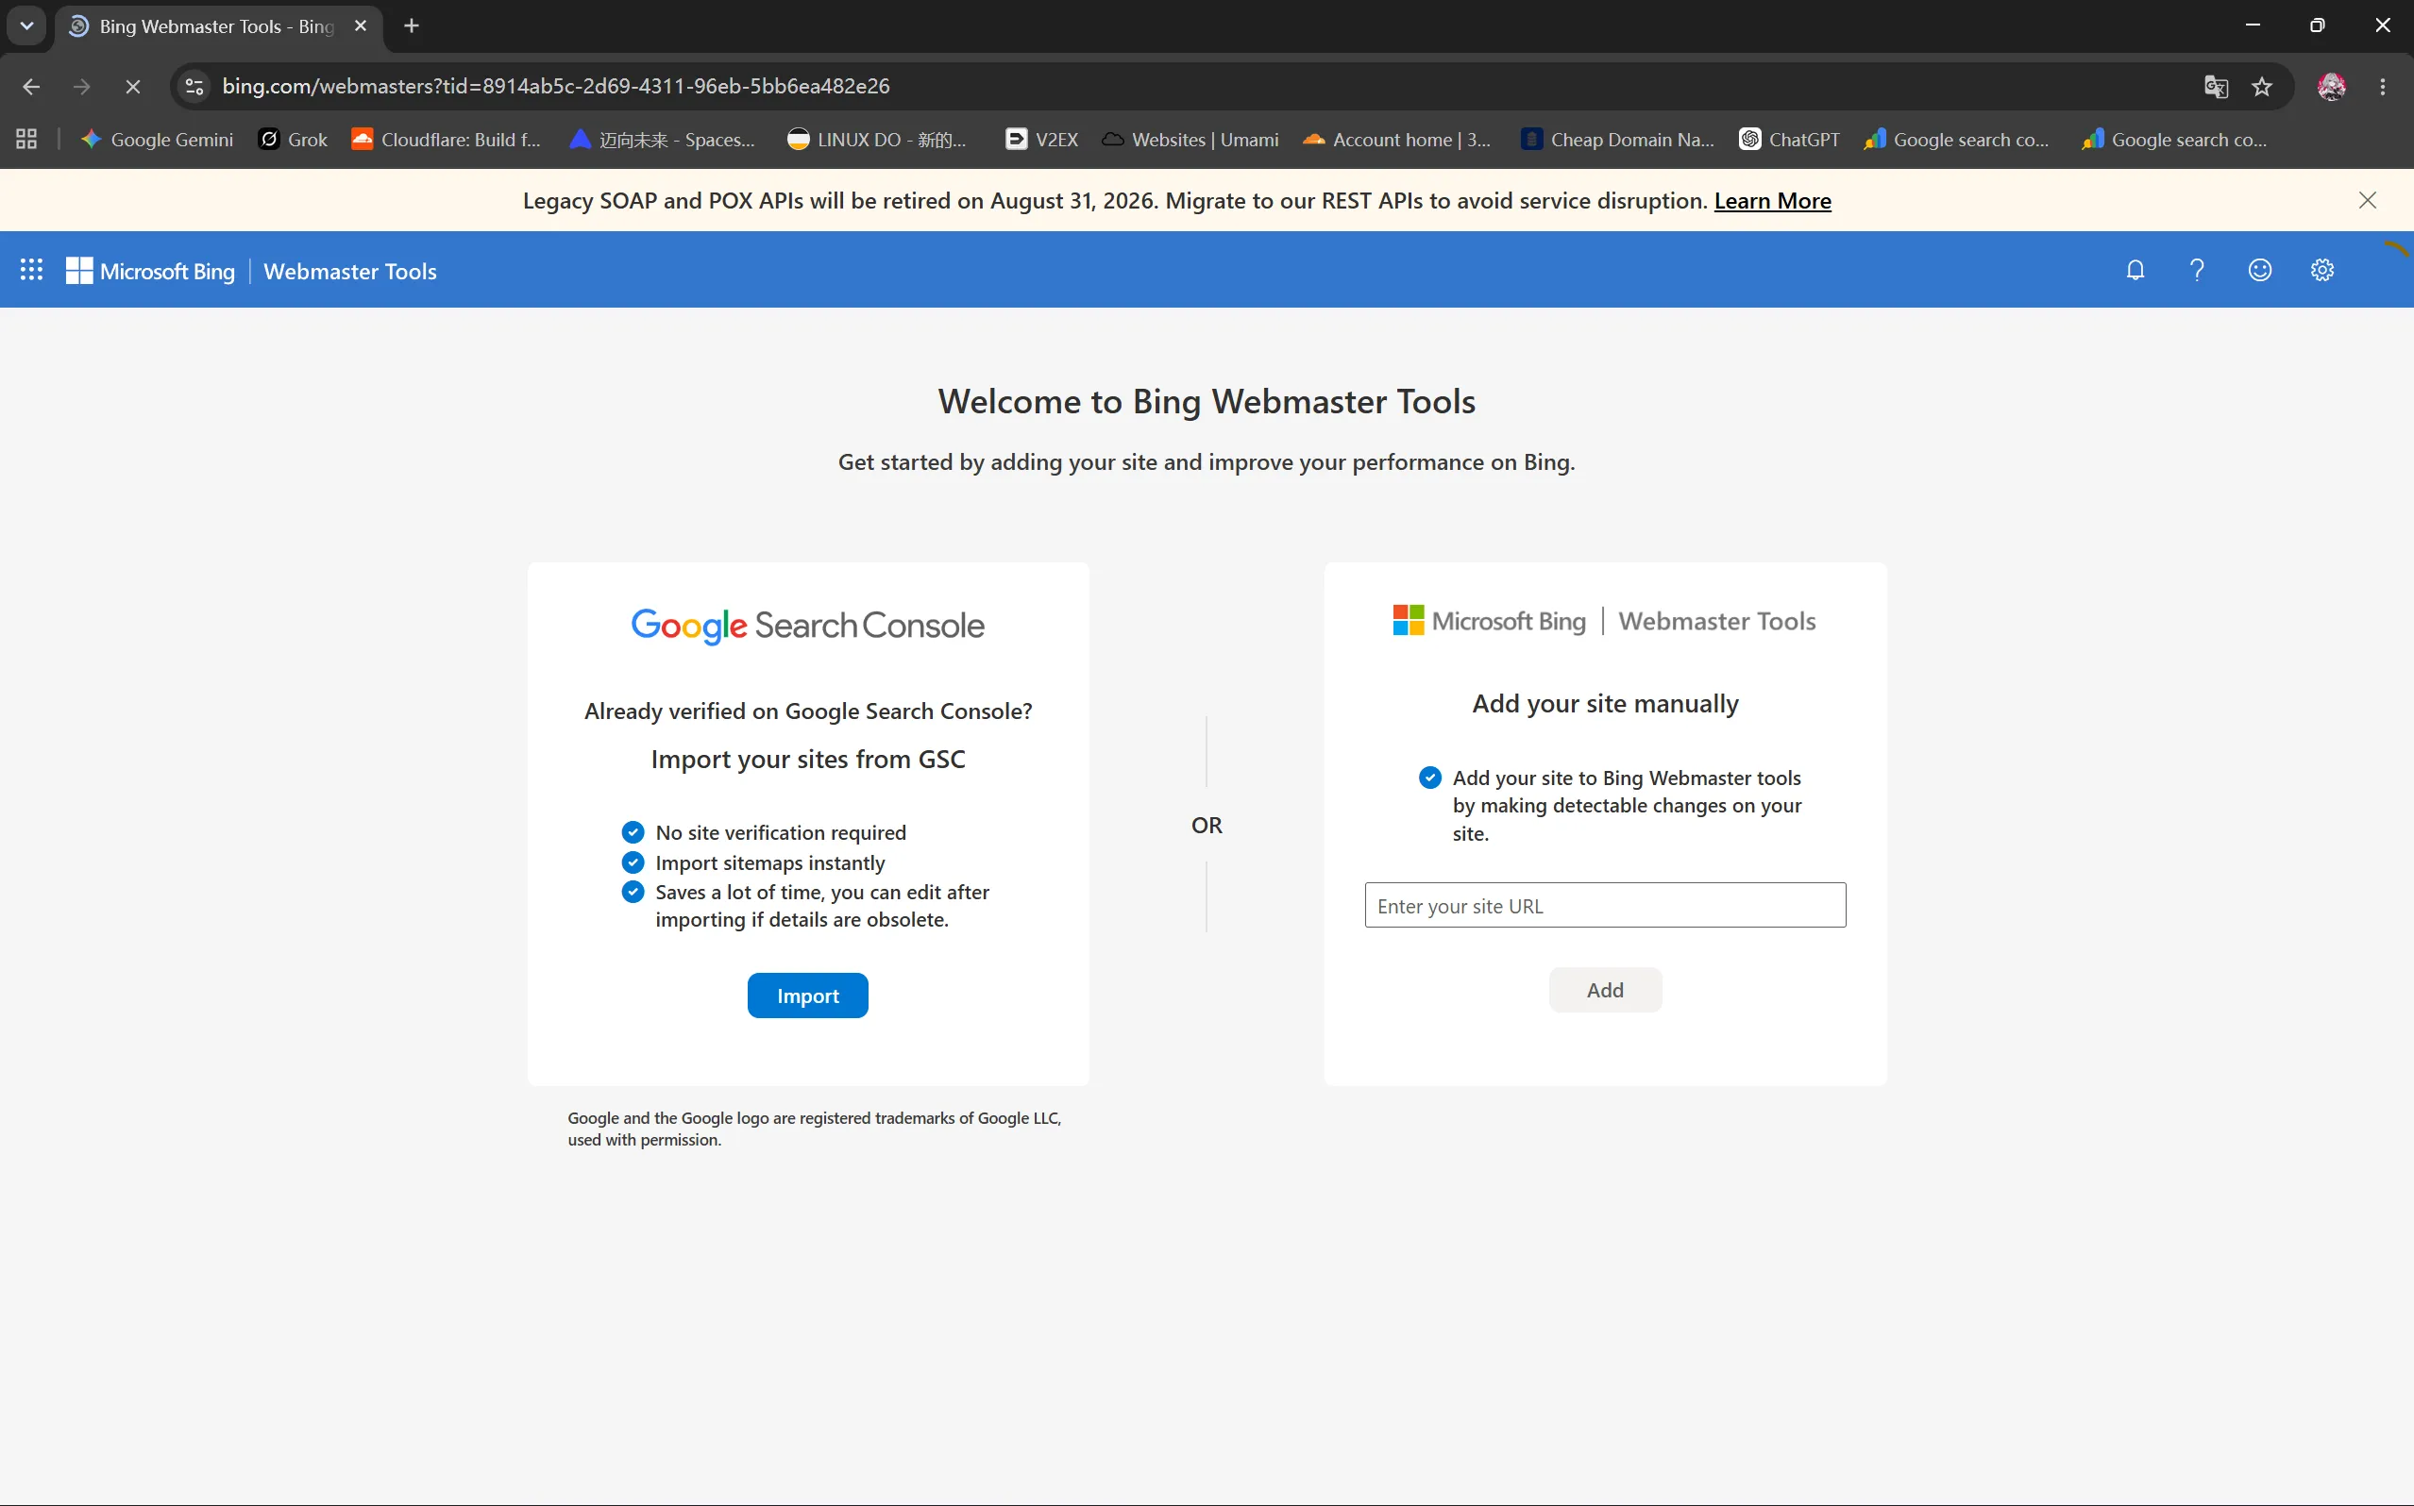
Task: Open the Grok bookmark
Action: (293, 140)
